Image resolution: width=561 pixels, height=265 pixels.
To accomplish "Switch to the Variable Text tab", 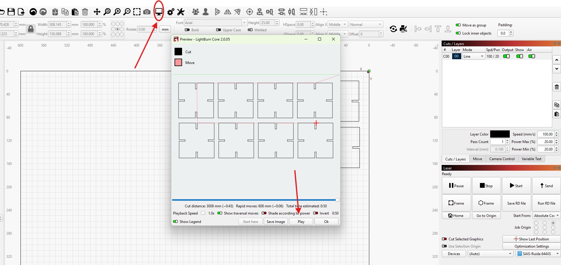I will tap(531, 159).
